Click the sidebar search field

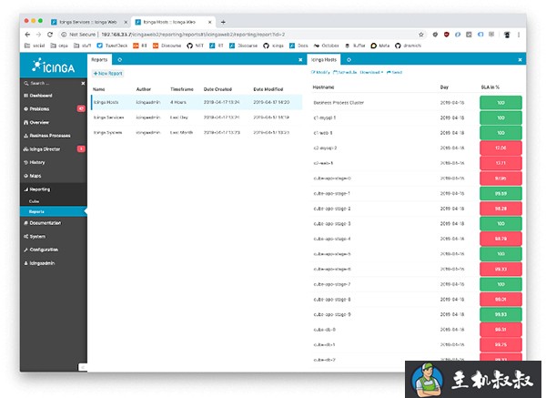coord(50,83)
